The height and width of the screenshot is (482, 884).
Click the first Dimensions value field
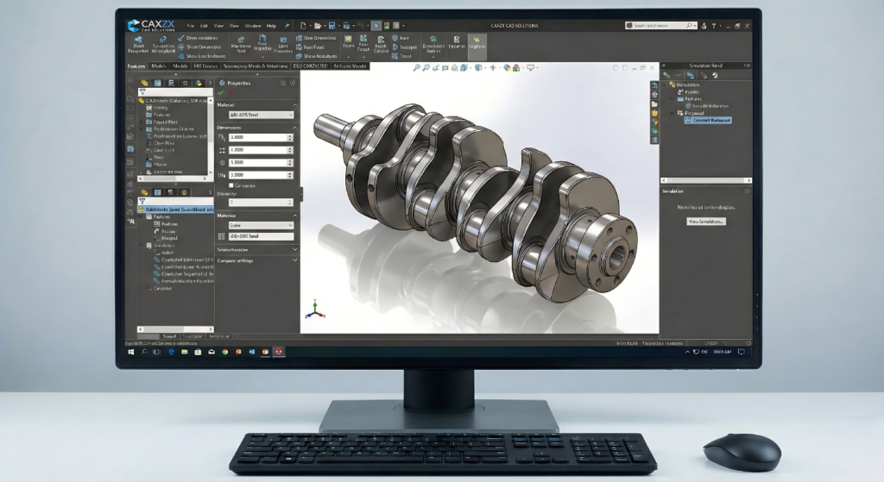coord(260,138)
